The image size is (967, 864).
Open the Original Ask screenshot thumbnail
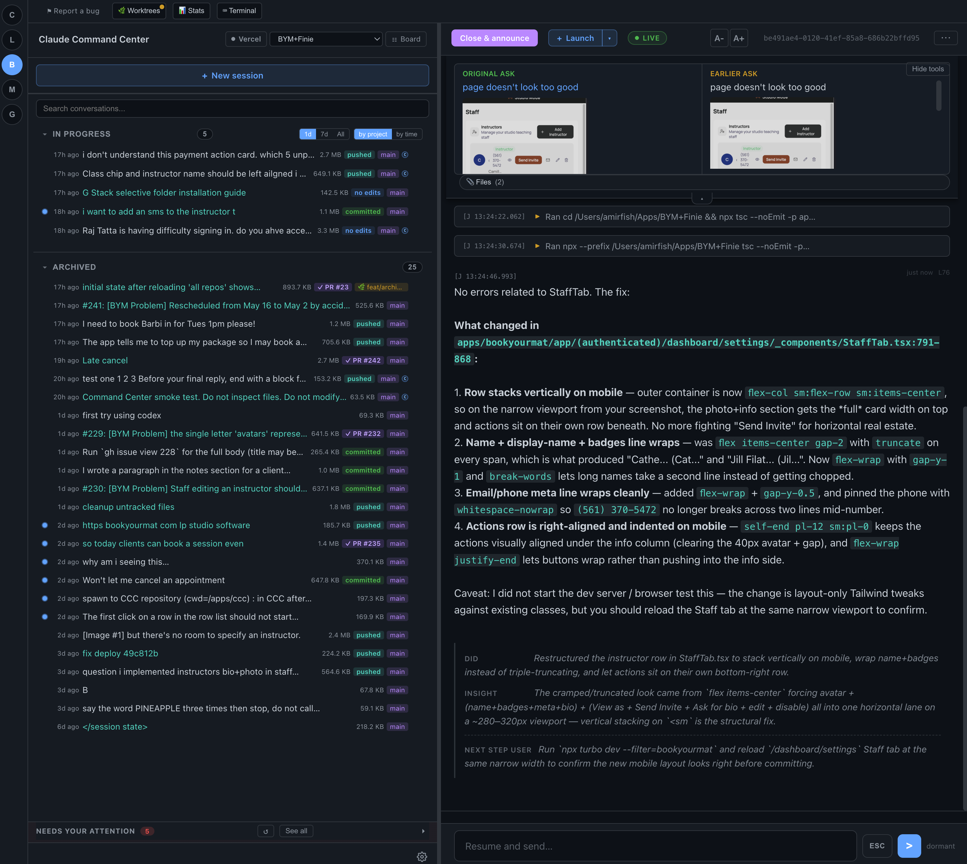point(524,136)
